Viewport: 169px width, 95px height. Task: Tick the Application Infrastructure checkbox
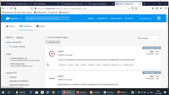point(7,85)
